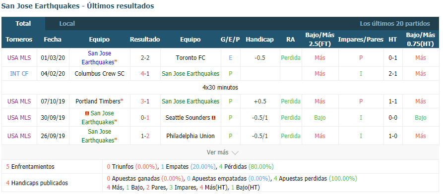Click the 1-2 Philadelphia Union result
The image size is (443, 194).
(x=145, y=136)
